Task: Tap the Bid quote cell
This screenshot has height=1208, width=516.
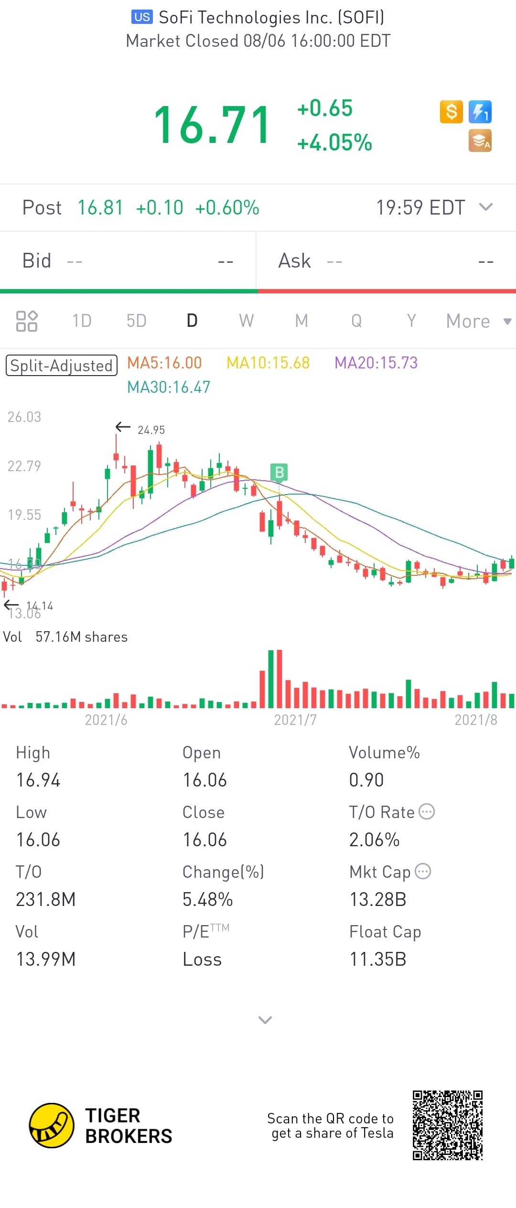Action: click(x=128, y=261)
